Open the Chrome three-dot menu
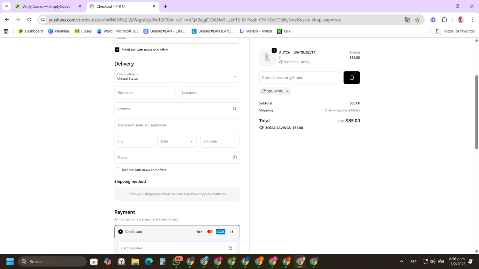This screenshot has height=269, width=479. point(472,20)
